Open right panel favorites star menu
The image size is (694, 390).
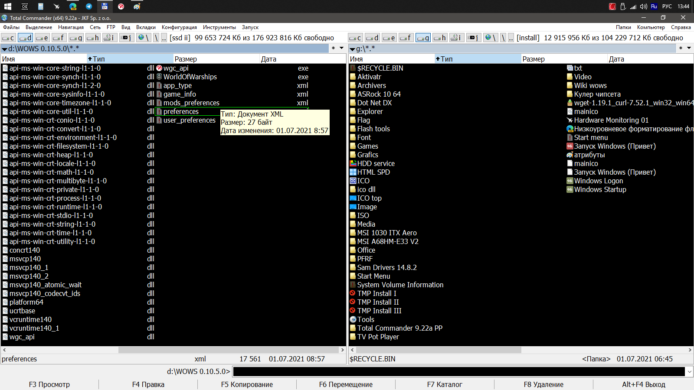point(681,48)
